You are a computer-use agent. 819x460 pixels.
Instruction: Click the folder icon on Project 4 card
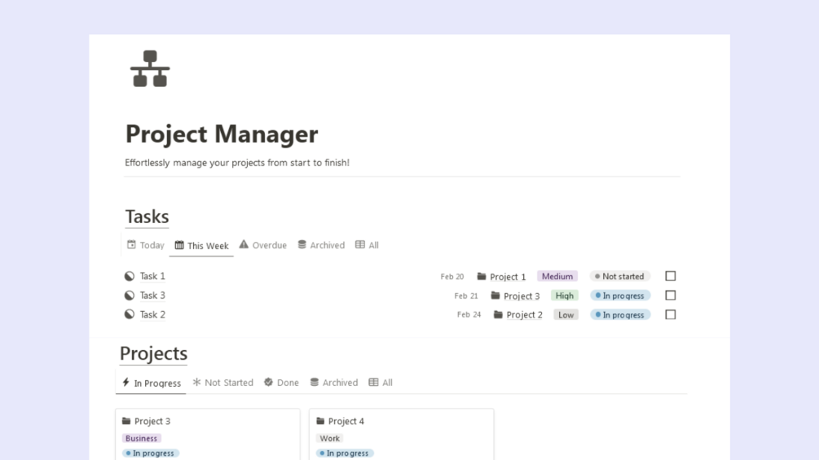point(320,421)
